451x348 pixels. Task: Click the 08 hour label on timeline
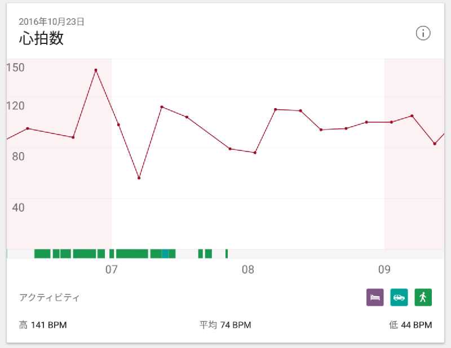(248, 270)
